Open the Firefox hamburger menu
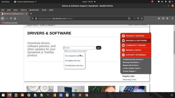Image resolution: width=175 pixels, height=98 pixels. (173, 19)
